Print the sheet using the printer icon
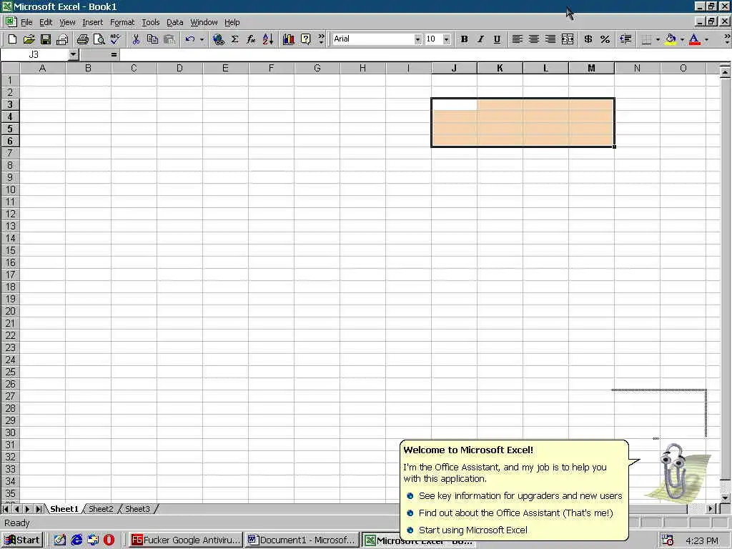732x549 pixels. click(x=83, y=39)
